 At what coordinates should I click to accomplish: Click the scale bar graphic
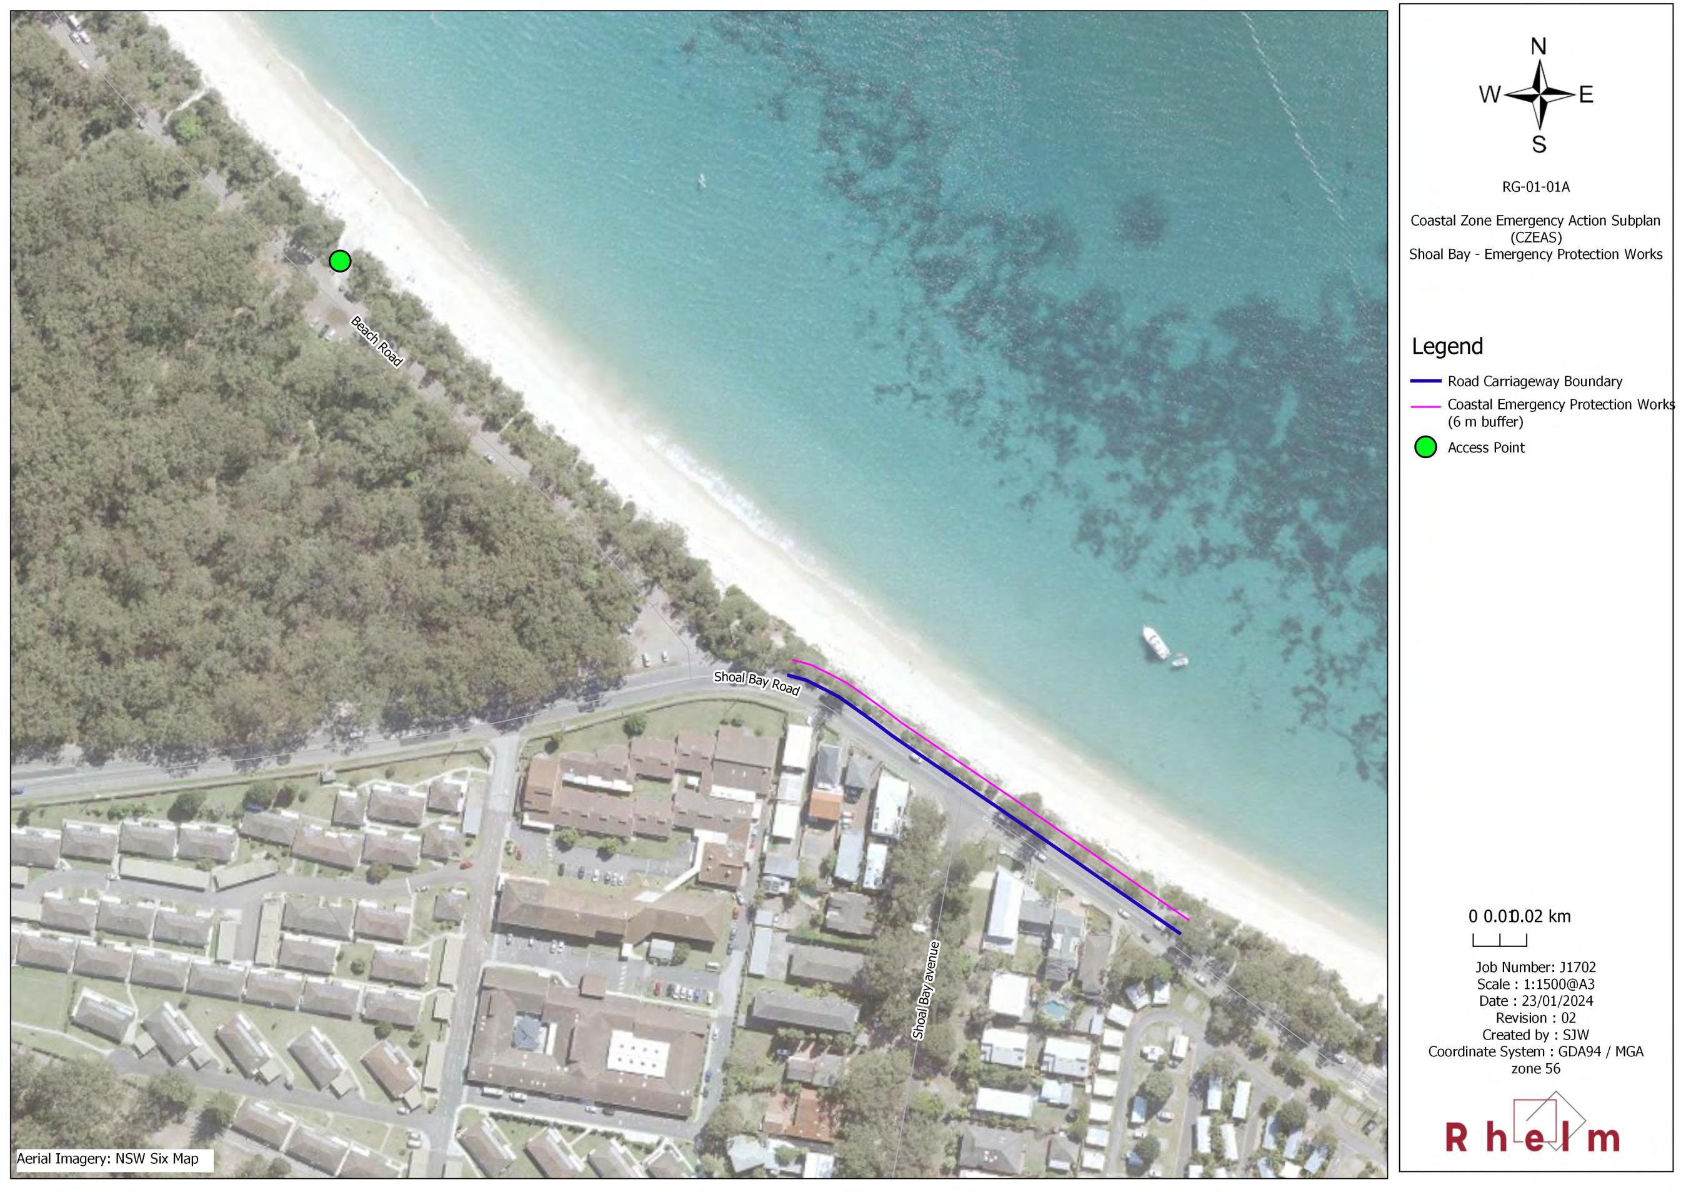[x=1500, y=940]
